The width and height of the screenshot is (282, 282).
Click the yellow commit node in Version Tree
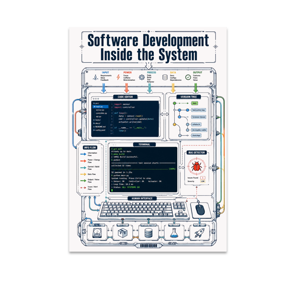(174, 124)
